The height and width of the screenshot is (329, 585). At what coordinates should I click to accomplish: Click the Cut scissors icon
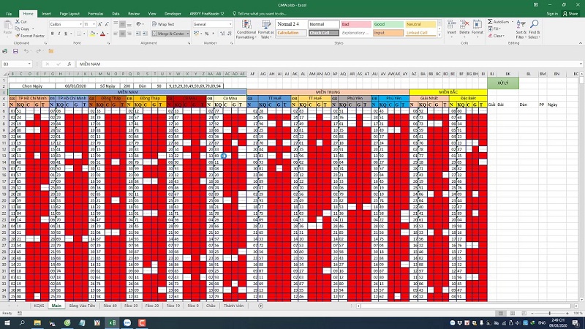(18, 22)
